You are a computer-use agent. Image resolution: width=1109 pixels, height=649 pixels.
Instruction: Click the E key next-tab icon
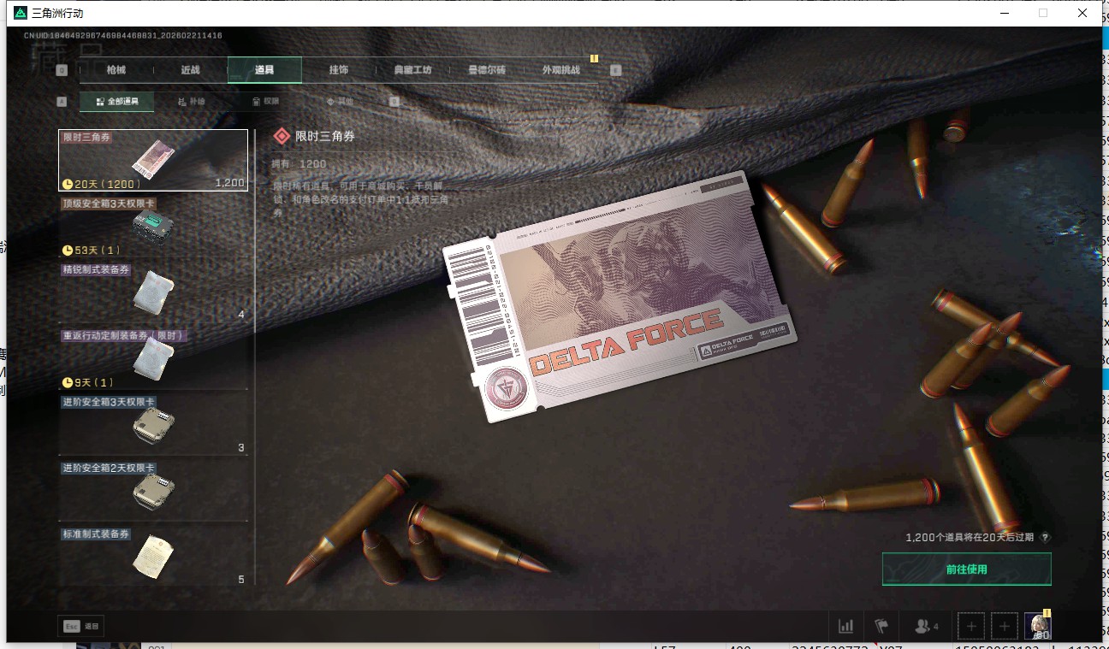point(615,70)
